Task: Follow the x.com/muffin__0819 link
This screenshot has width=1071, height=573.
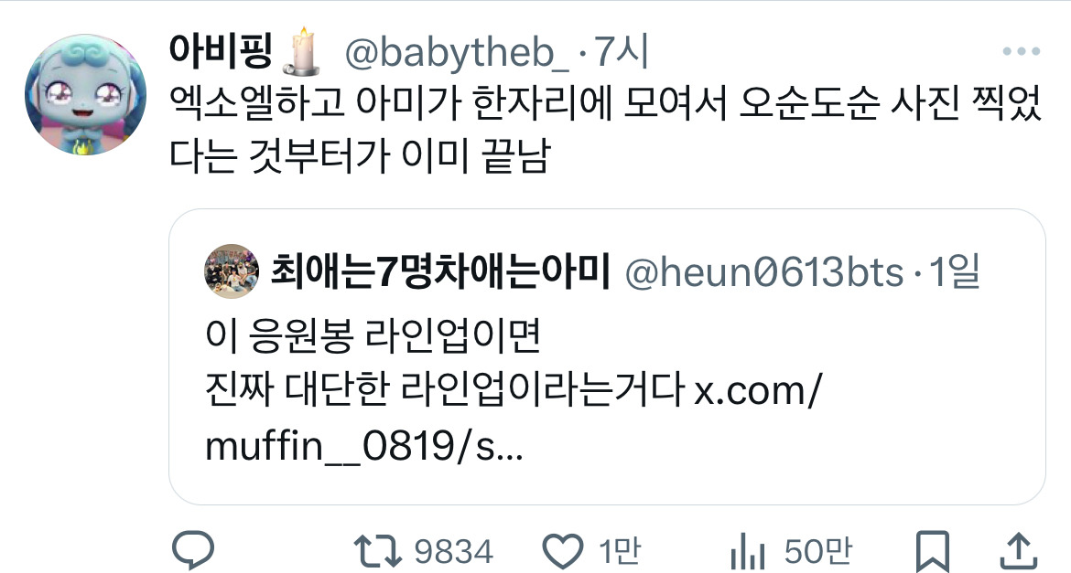Action: point(514,418)
